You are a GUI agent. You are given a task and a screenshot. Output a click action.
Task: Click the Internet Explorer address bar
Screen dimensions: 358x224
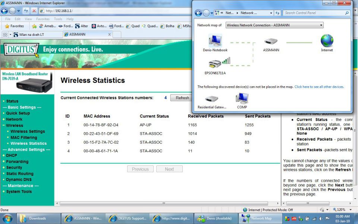[x=115, y=11]
